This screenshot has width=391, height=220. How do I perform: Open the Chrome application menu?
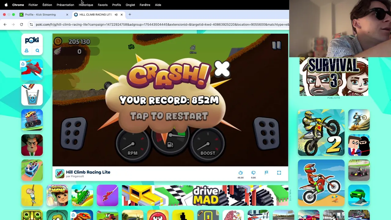coord(18,5)
